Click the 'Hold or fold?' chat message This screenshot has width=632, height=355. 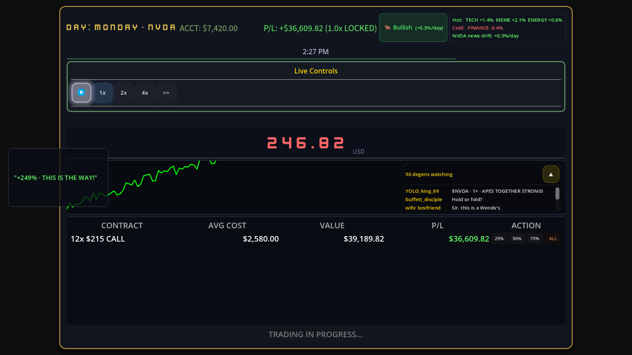coord(467,200)
